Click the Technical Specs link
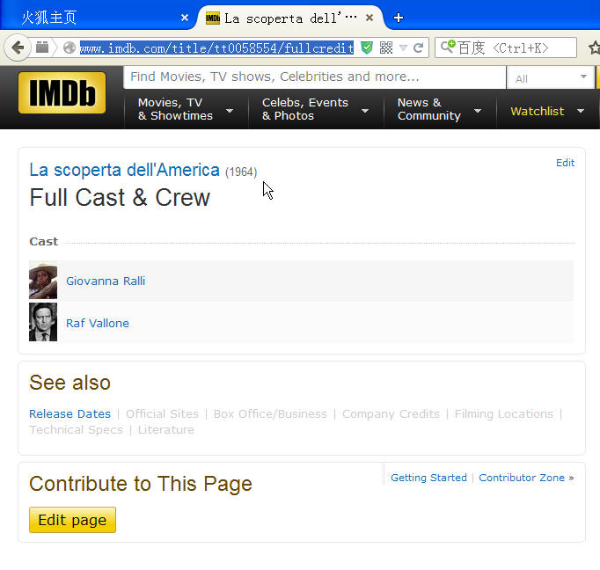The height and width of the screenshot is (570, 600). (x=77, y=429)
